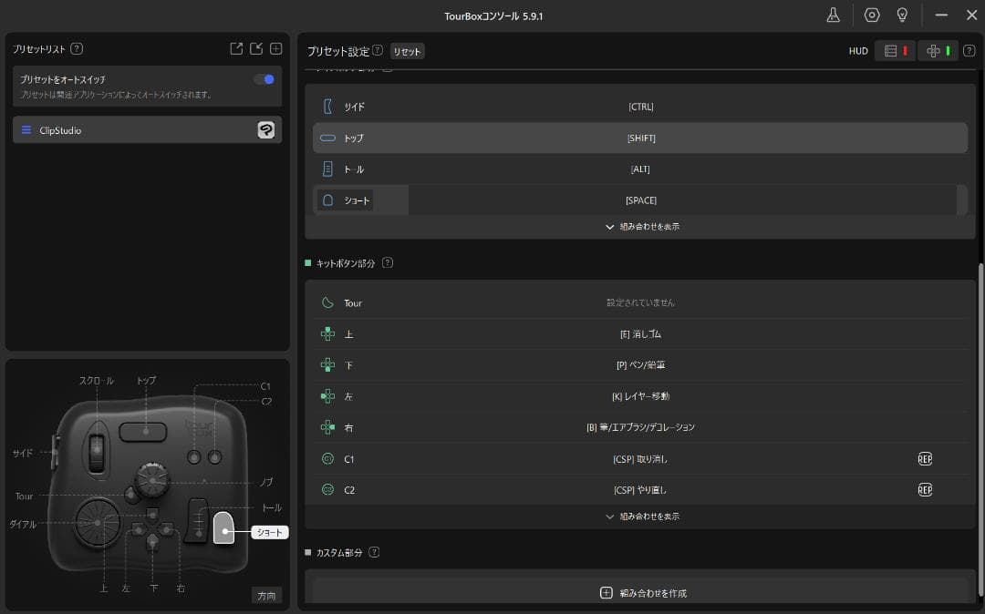Click 組み合わせを作成 button in custom section
The image size is (985, 614).
pyautogui.click(x=642, y=593)
